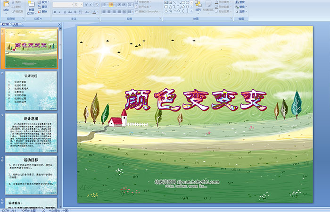Click the Shape Outline (形状轮廓) button
This screenshot has height=212, width=330.
pyautogui.click(x=223, y=7)
